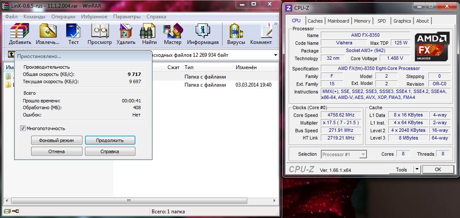This screenshot has width=460, height=218.
Task: Click the Отмена button
Action: point(57,151)
